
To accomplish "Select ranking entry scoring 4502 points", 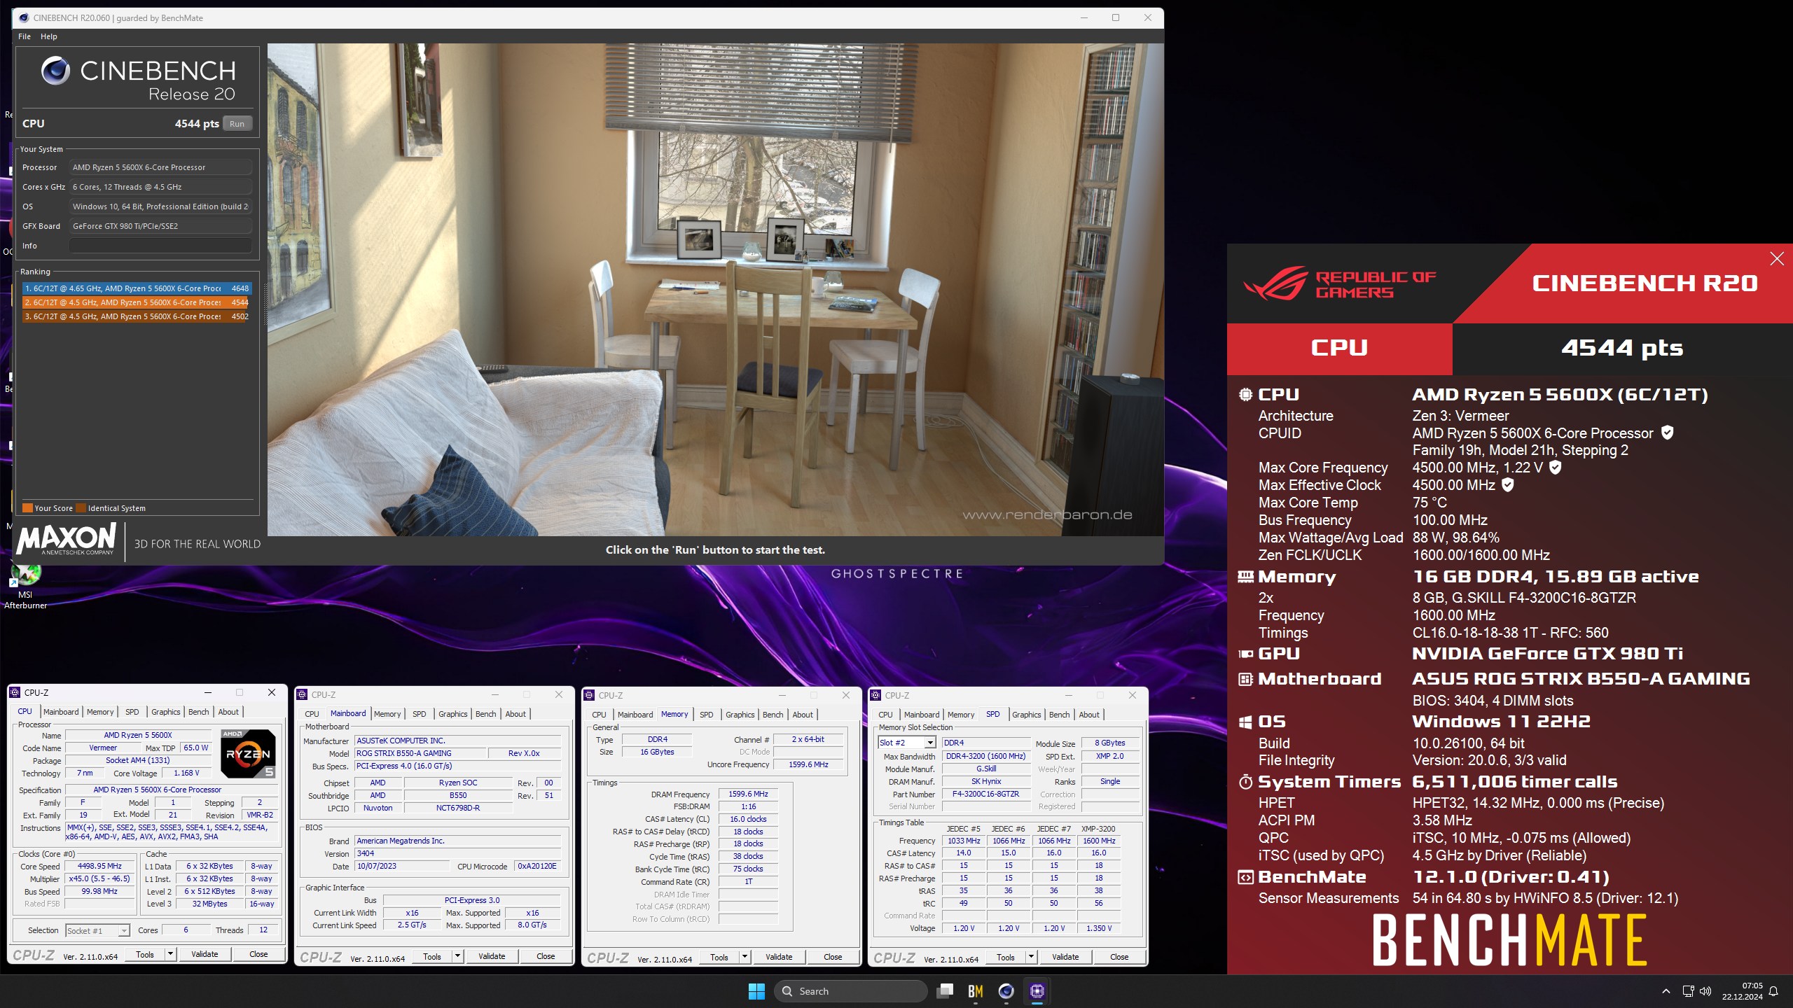I will (137, 316).
